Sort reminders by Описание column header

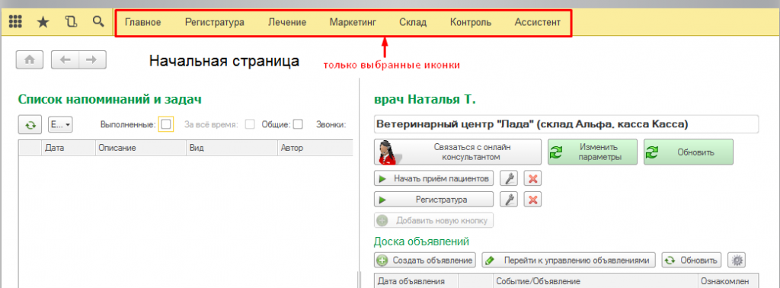[x=141, y=148]
